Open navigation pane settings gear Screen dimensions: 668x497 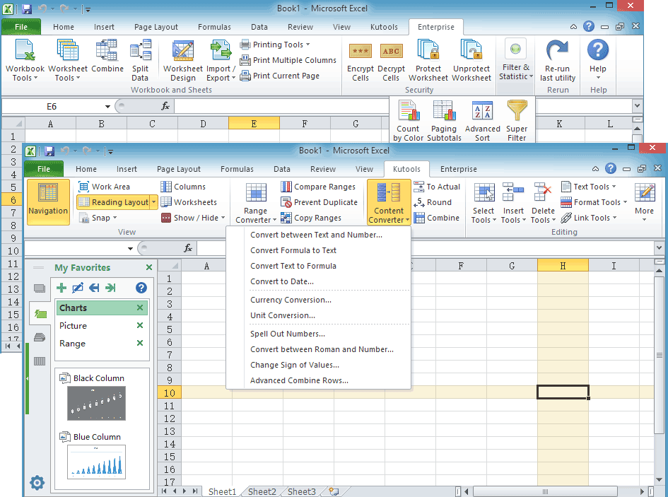pos(37,483)
